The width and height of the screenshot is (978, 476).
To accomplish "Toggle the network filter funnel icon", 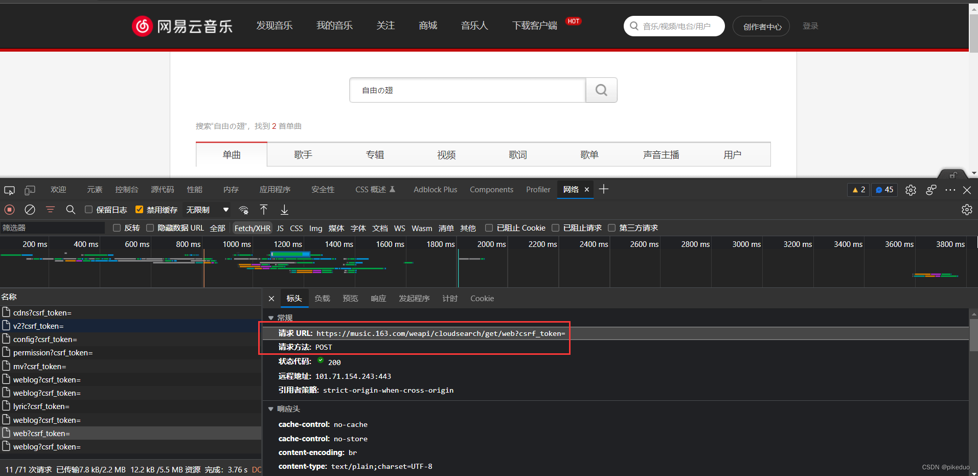I will pyautogui.click(x=50, y=210).
